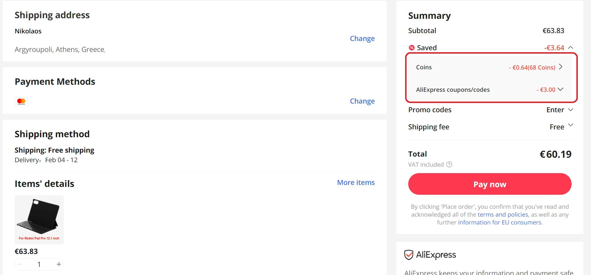Click the €63.83 item price
The width and height of the screenshot is (591, 275).
(26, 251)
